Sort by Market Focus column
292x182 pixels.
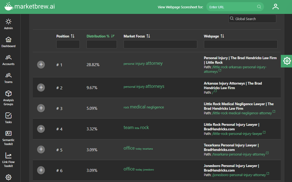tap(148, 36)
